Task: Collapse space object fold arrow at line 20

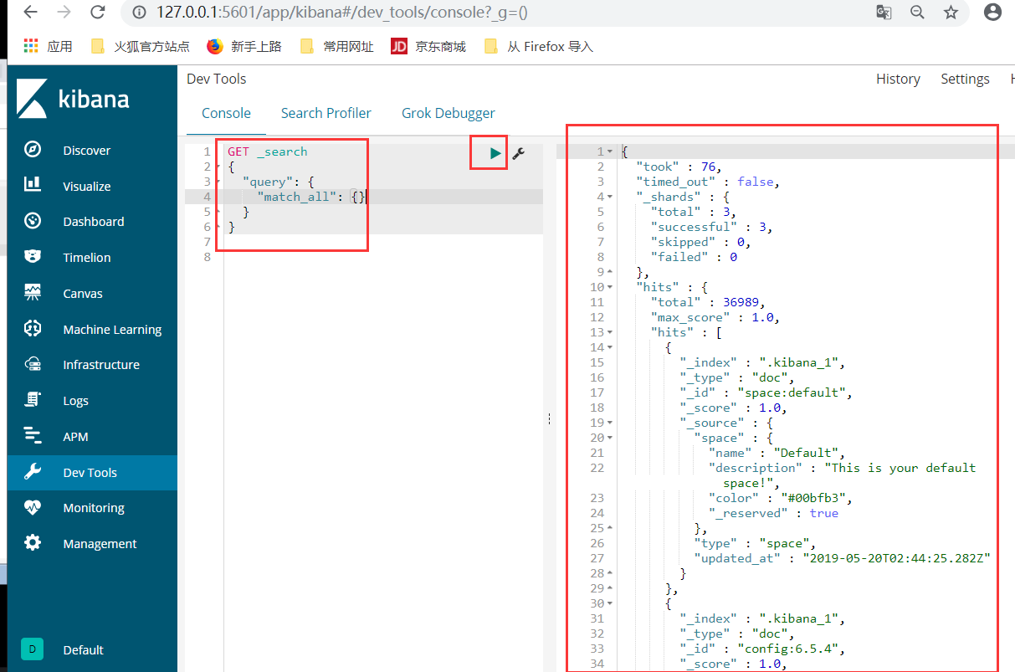Action: pyautogui.click(x=610, y=438)
